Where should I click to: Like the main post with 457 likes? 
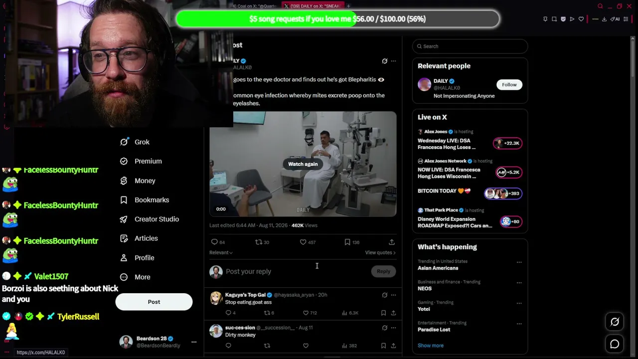pos(308,242)
